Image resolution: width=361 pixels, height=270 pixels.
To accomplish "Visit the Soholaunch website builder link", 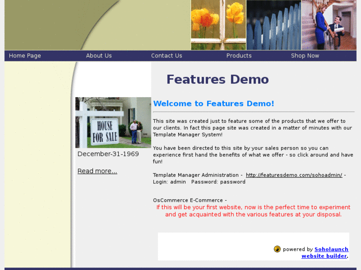I will tap(325, 253).
